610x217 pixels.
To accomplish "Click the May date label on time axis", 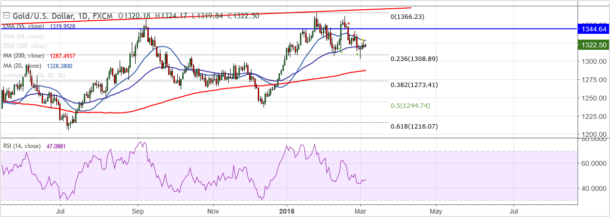I will click(436, 211).
